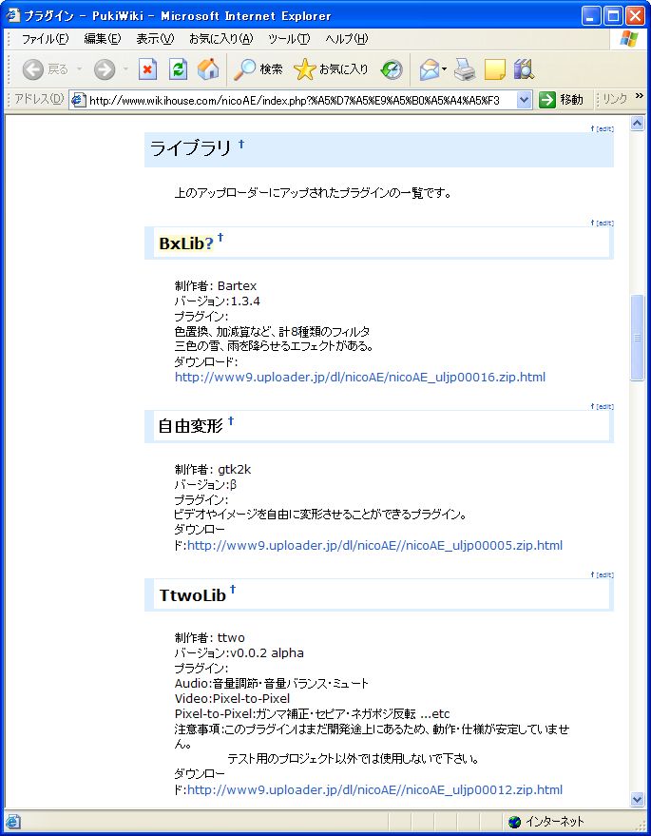The image size is (651, 836).
Task: Click edit link above TtwoLib heading
Action: (604, 574)
